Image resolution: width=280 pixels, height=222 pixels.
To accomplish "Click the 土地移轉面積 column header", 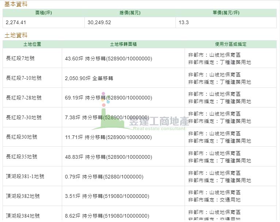I will [x=123, y=44].
